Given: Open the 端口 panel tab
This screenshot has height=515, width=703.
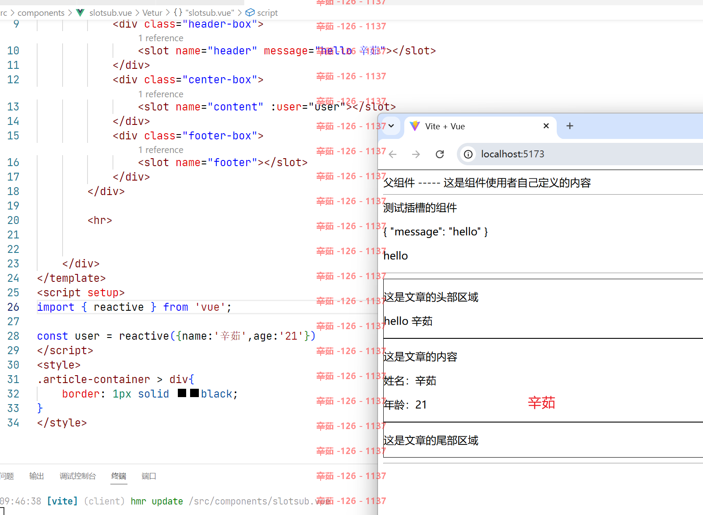Looking at the screenshot, I should tap(149, 476).
